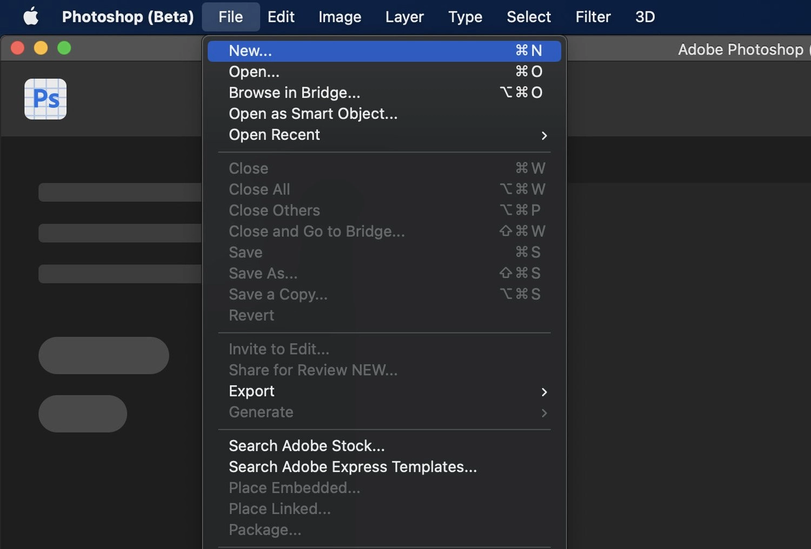
Task: Select Browse in Bridge...
Action: (x=384, y=93)
